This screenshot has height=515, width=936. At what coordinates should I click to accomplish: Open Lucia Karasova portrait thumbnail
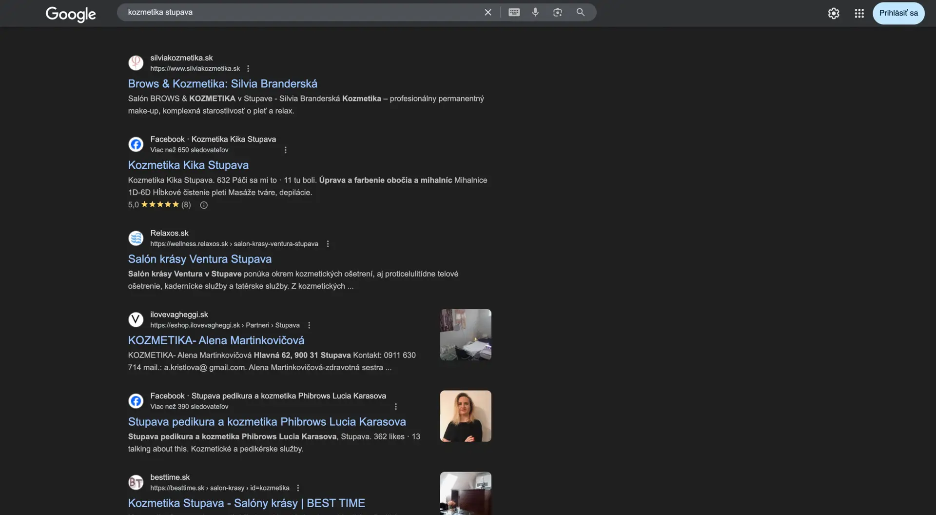466,416
